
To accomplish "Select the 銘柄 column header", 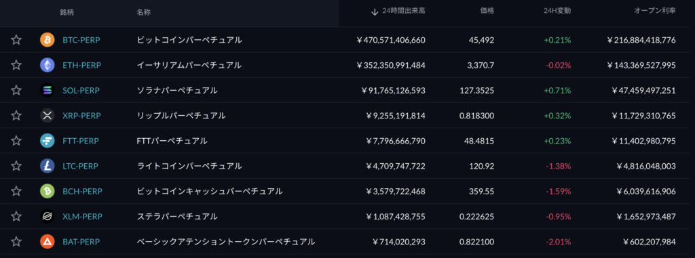I will point(67,12).
